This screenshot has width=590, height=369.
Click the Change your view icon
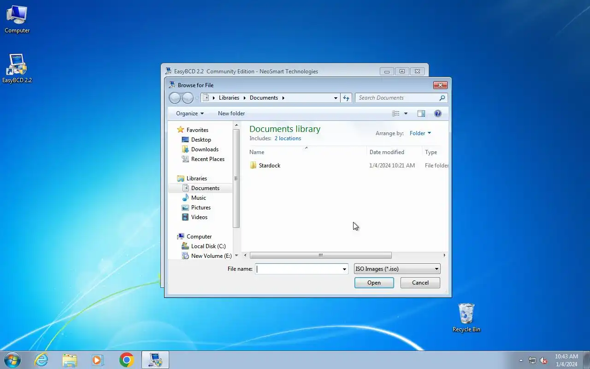tap(395, 113)
